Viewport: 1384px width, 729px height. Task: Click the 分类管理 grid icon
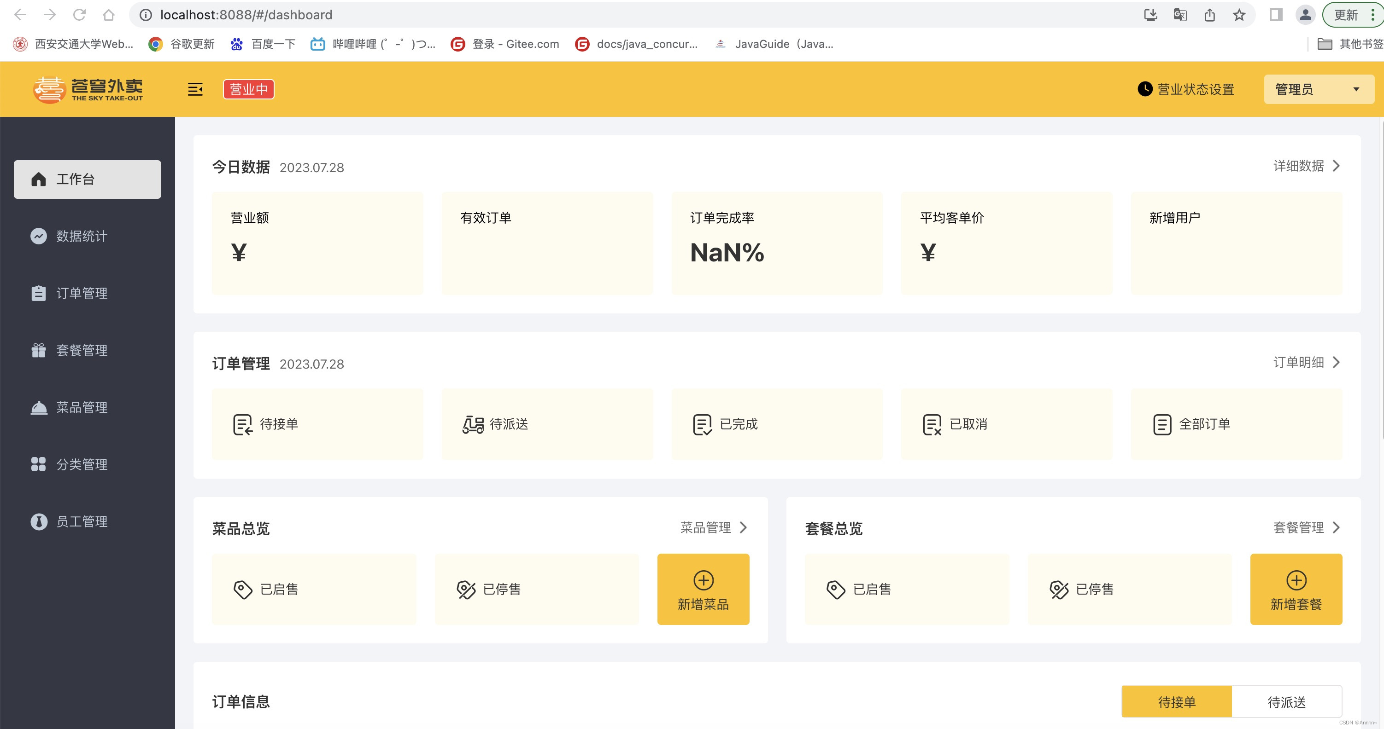[x=39, y=464]
